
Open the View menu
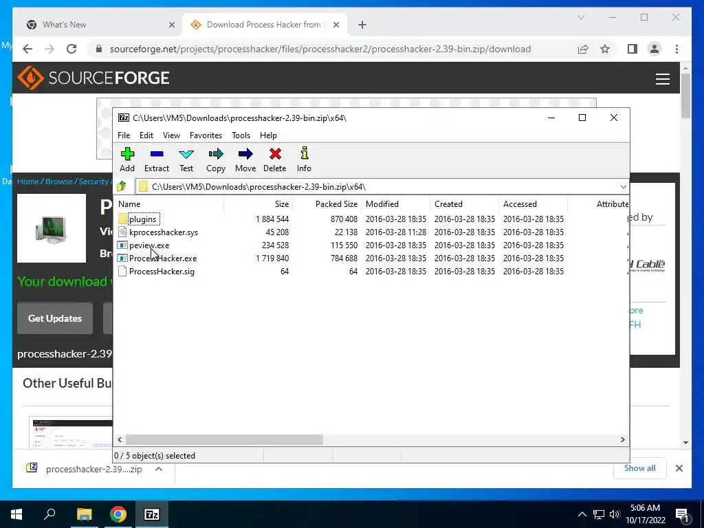171,135
